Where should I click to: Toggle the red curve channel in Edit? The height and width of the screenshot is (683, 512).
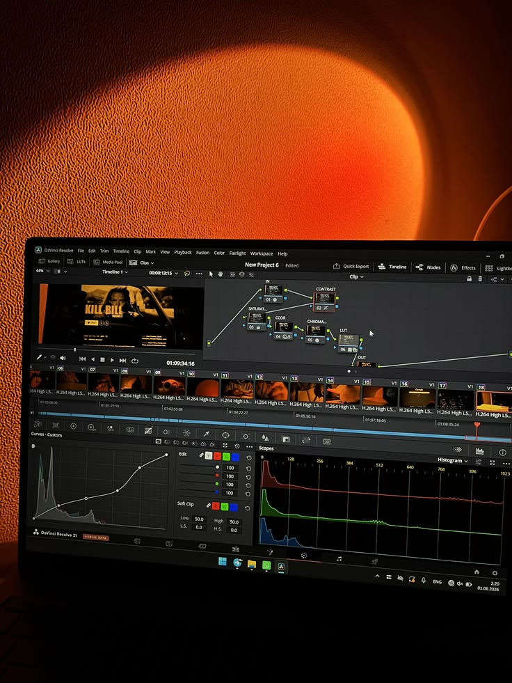click(x=217, y=456)
